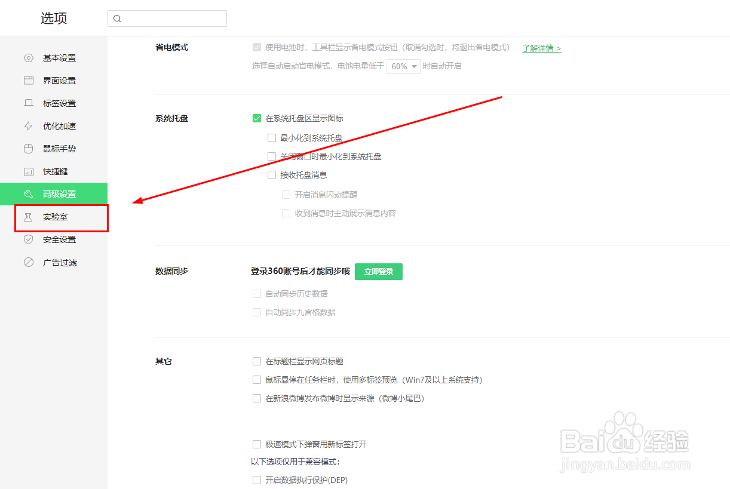Image resolution: width=730 pixels, height=489 pixels.
Task: Check 开启消息闪动提醒
Action: point(286,195)
